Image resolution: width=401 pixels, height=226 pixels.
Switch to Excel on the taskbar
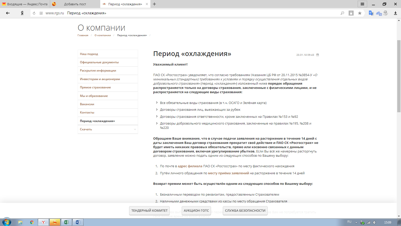(66, 222)
